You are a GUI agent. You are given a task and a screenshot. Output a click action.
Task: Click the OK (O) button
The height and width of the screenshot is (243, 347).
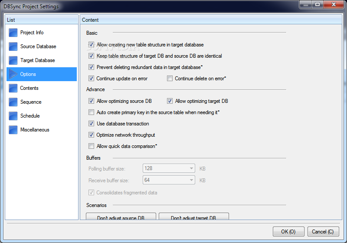288,231
